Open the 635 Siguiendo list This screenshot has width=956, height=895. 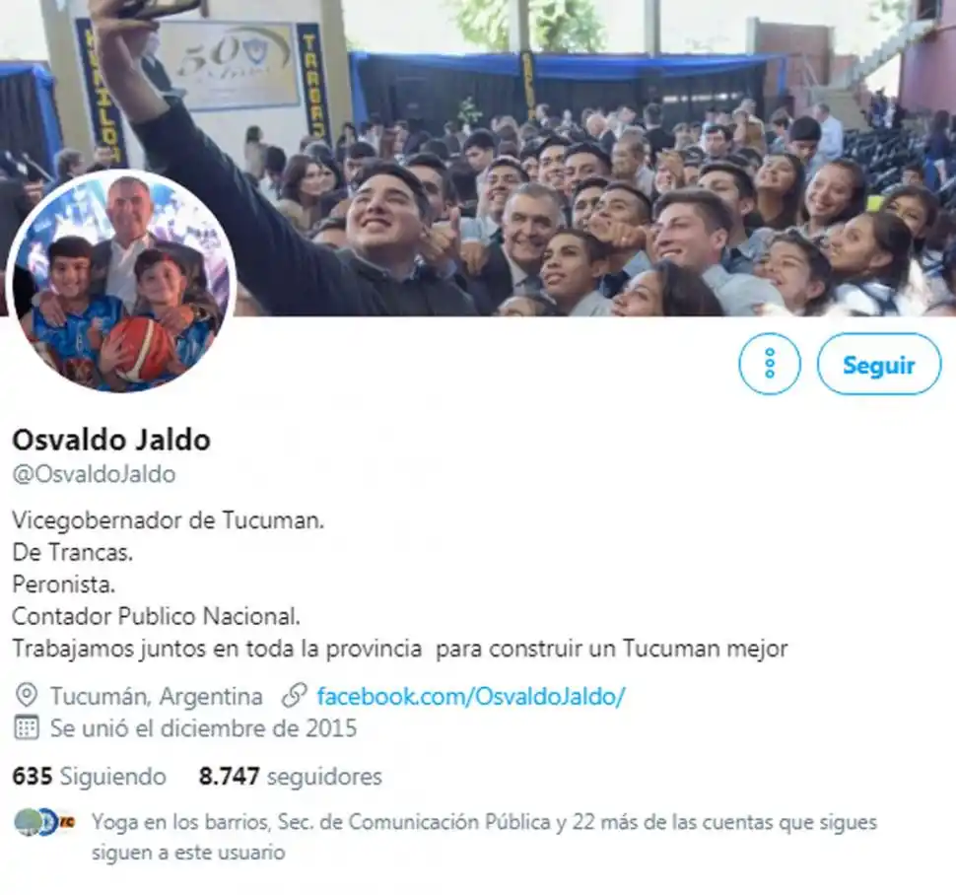point(89,776)
